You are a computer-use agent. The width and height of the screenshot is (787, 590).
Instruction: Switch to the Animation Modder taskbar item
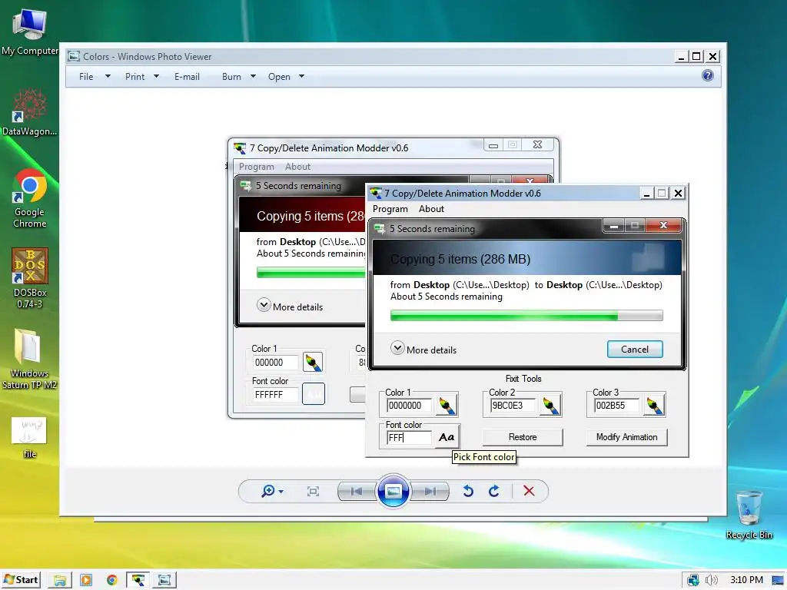tap(138, 580)
